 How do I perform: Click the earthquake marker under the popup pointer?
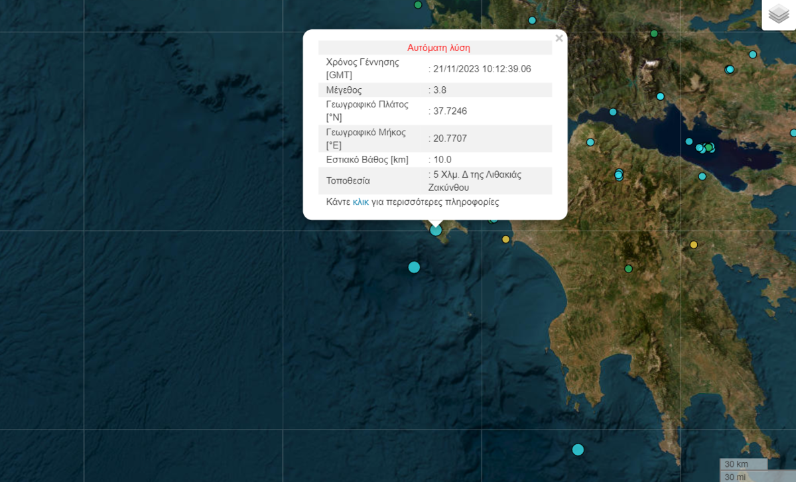point(436,230)
